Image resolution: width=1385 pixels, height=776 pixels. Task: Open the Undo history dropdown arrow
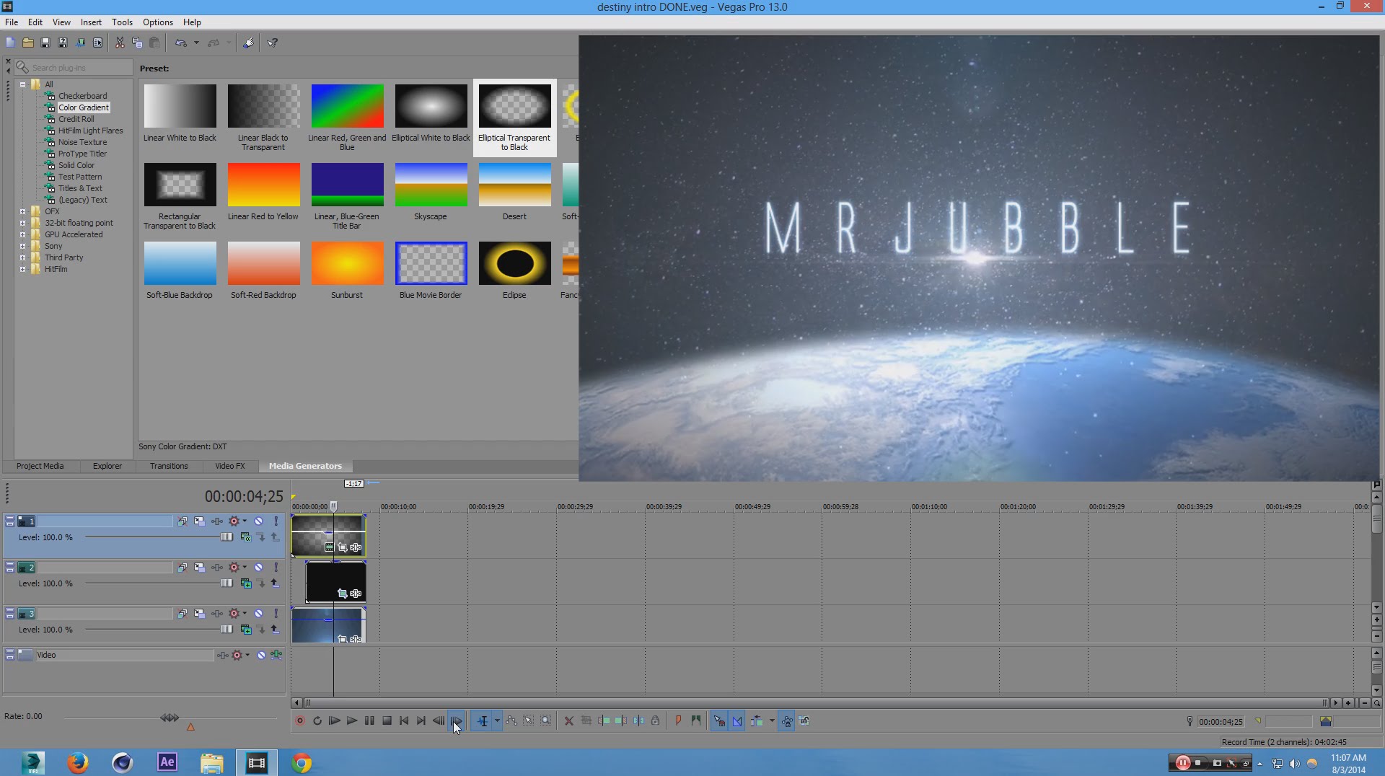point(196,43)
